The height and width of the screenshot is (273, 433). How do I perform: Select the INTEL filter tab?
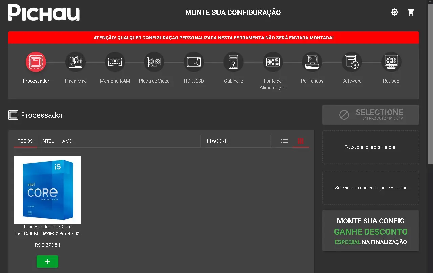click(x=48, y=141)
